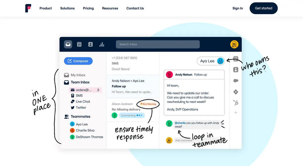Open the Resources menu
This screenshot has width=303, height=166.
point(110,8)
